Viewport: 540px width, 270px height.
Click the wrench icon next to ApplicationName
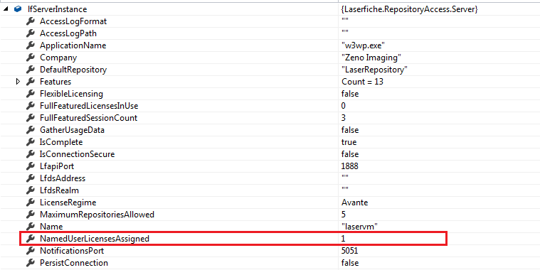[31, 45]
